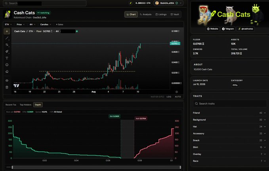The image size is (269, 171).
Task: Click the verified shield icon
Action: pos(177,3)
